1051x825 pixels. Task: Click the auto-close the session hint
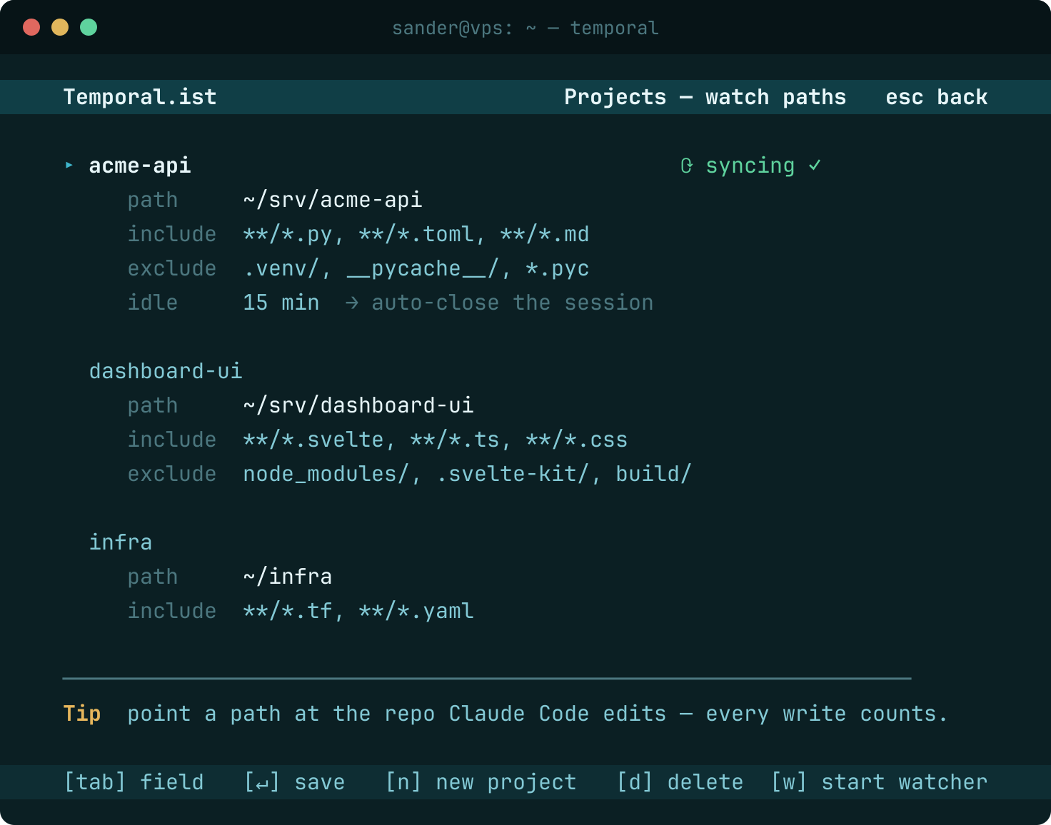pos(513,303)
